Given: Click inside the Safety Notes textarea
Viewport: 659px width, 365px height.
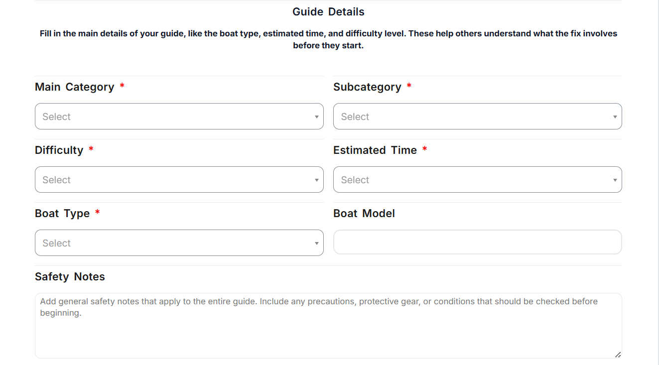Looking at the screenshot, I should click(x=328, y=329).
